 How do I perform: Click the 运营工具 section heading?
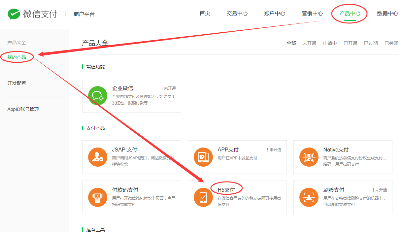(x=95, y=229)
